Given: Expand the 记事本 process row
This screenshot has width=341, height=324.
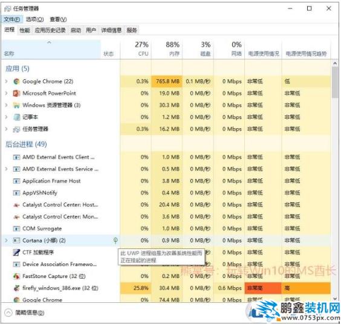Looking at the screenshot, I should (x=6, y=117).
